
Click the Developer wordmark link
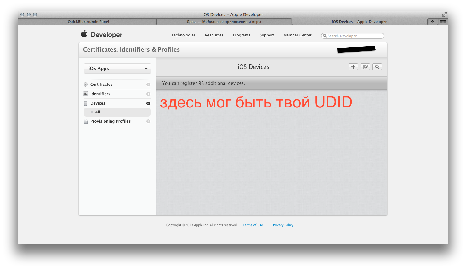[x=106, y=35]
